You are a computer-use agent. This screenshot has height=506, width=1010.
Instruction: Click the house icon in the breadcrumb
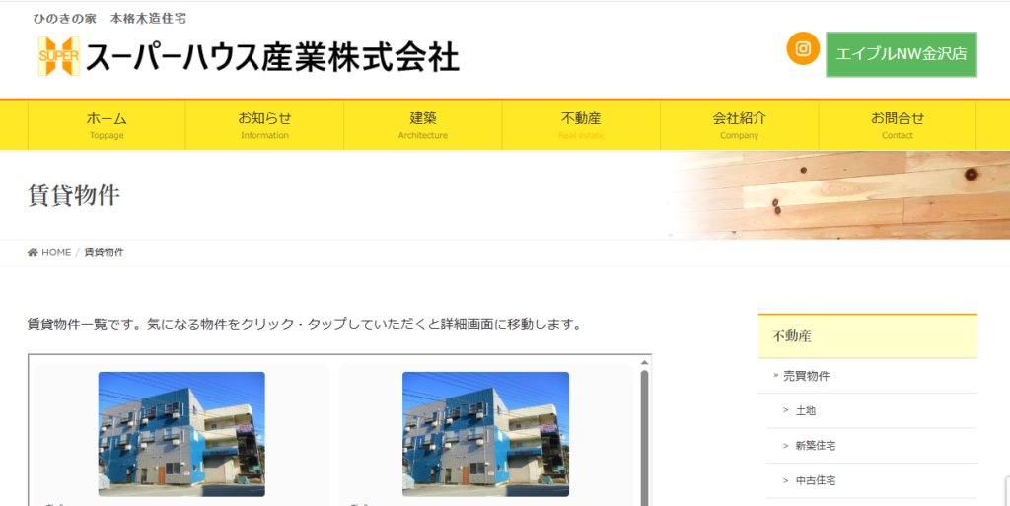point(33,253)
